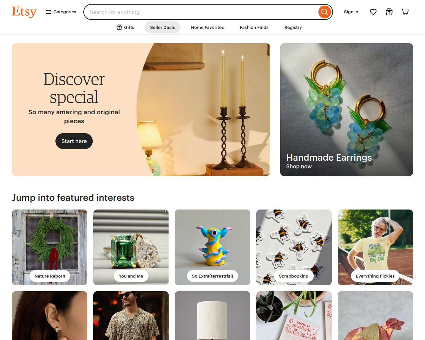Expand the Categories menu
This screenshot has height=340, width=425.
pos(61,12)
